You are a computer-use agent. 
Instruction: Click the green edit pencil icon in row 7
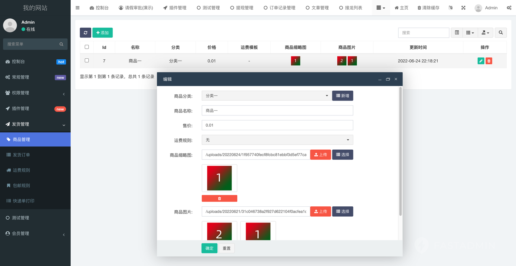pos(481,61)
